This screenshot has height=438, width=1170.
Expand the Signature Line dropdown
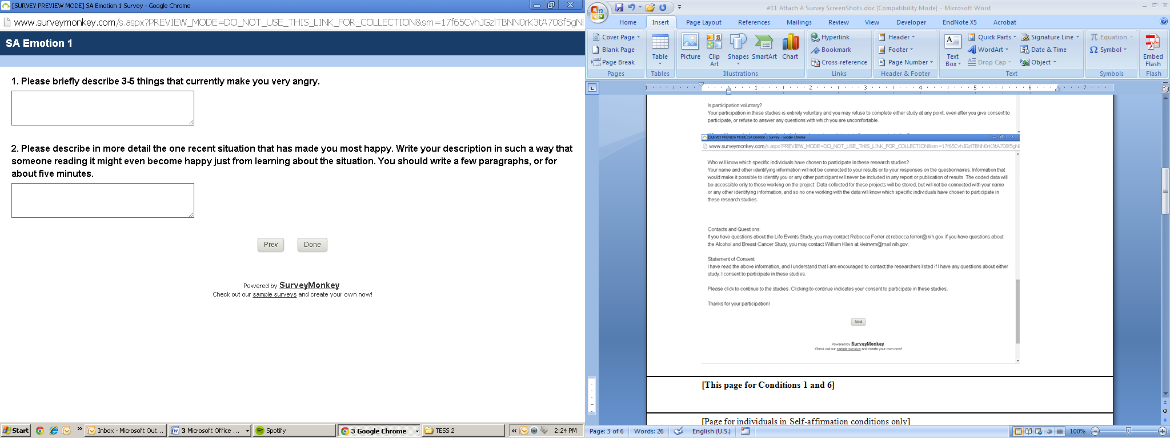[x=1050, y=37]
